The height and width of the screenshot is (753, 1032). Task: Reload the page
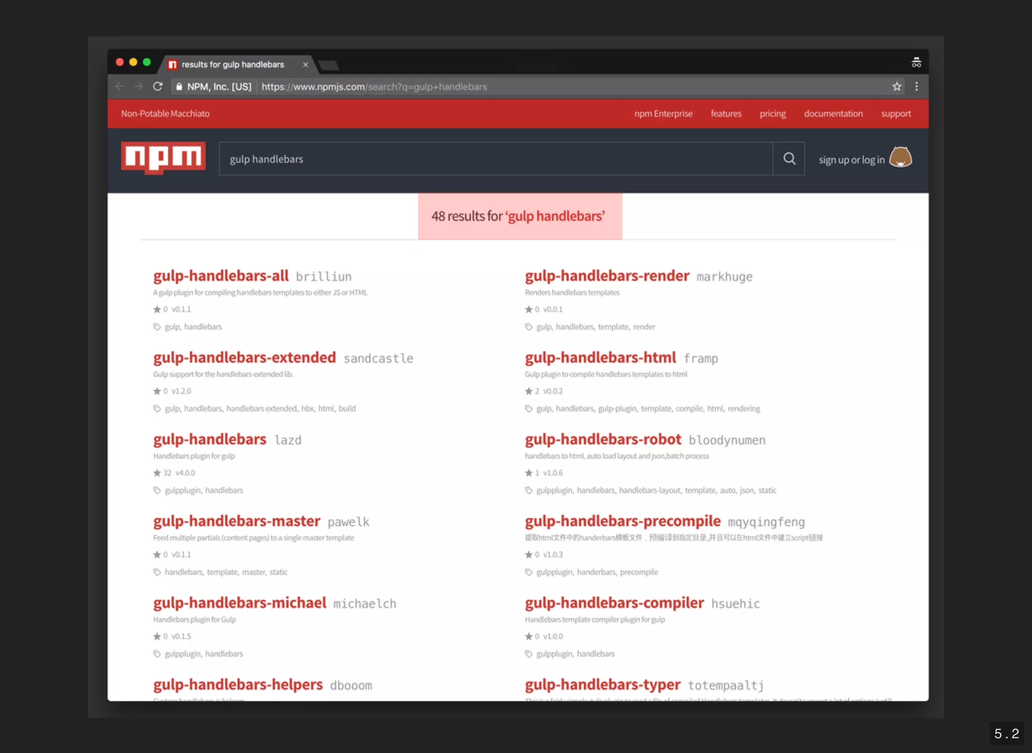tap(158, 86)
